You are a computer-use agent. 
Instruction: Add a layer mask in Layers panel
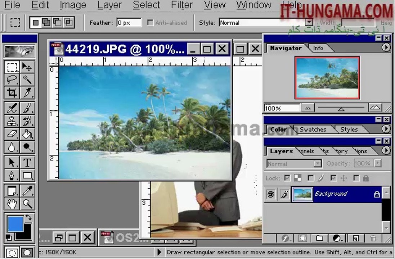tap(302, 238)
